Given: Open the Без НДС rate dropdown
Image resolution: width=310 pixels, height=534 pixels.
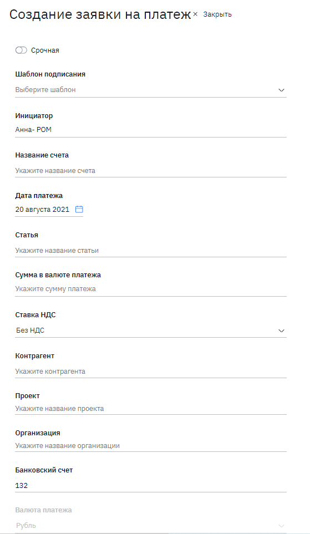Looking at the screenshot, I should 151,330.
